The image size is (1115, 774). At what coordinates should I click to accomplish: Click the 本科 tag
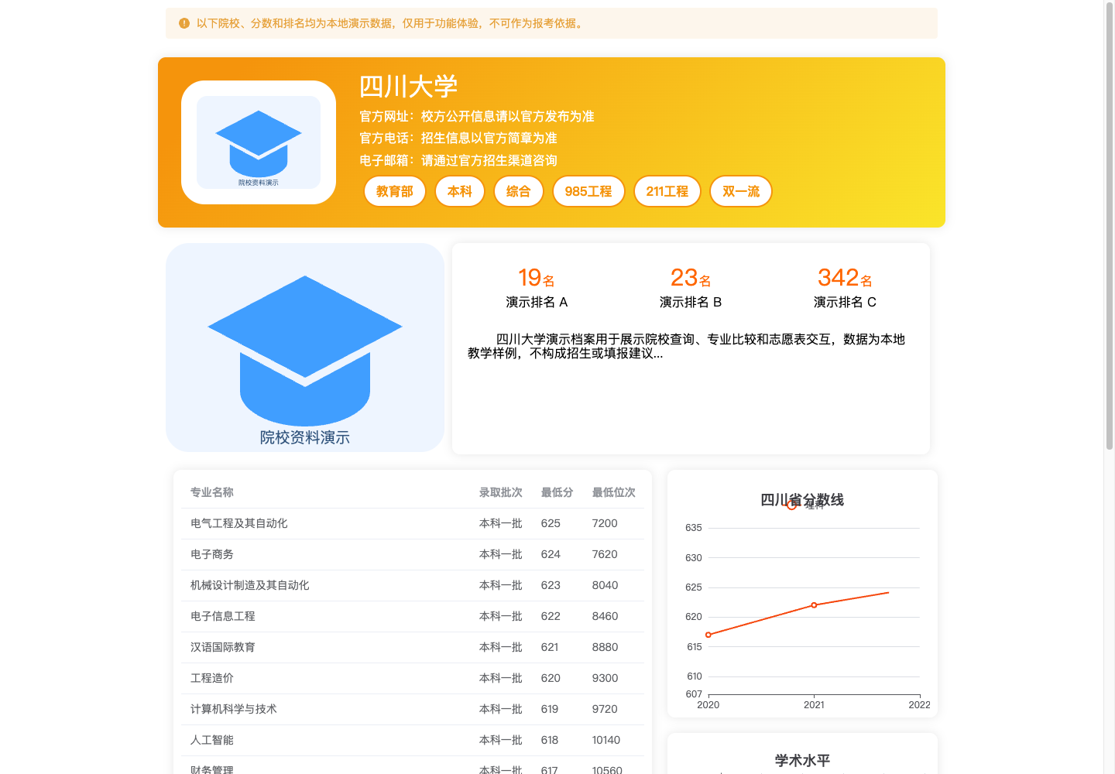coord(460,191)
